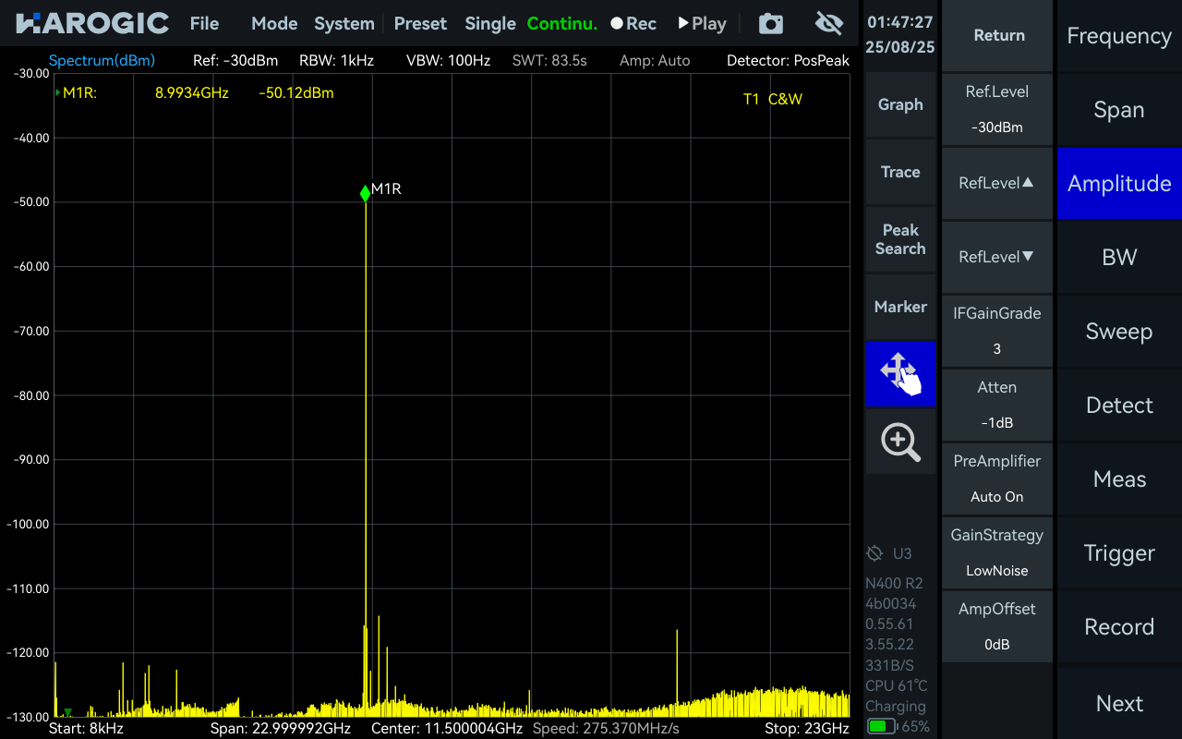Click the green M1R marker diamond

(x=366, y=193)
